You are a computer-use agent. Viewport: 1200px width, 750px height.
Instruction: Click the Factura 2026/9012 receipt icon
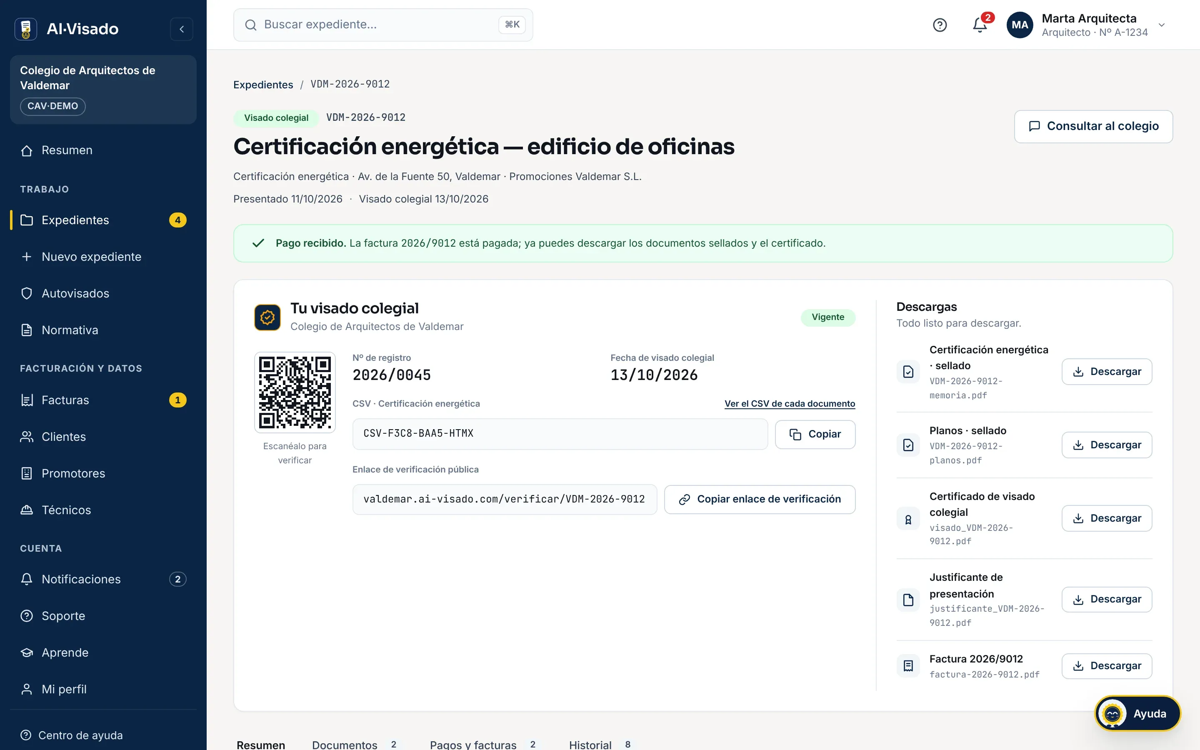[908, 666]
